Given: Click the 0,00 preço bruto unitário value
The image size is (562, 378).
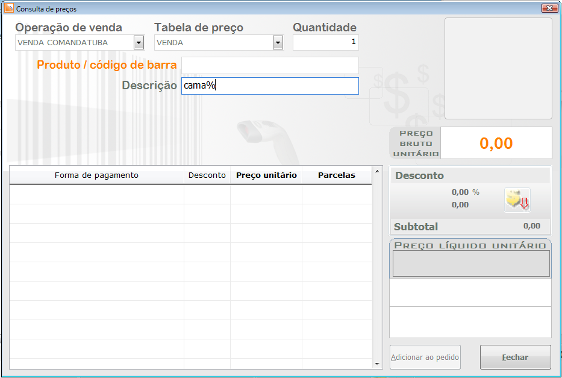Looking at the screenshot, I should pyautogui.click(x=496, y=143).
